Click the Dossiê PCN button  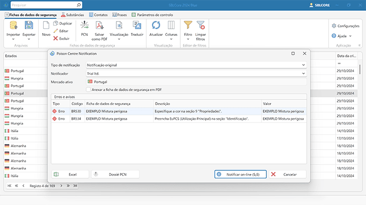coord(116,174)
